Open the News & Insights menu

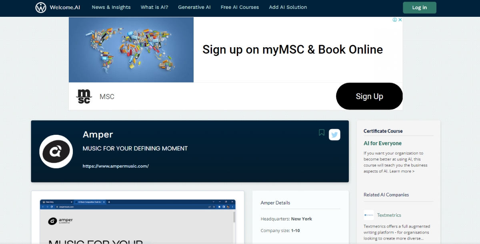[x=111, y=7]
